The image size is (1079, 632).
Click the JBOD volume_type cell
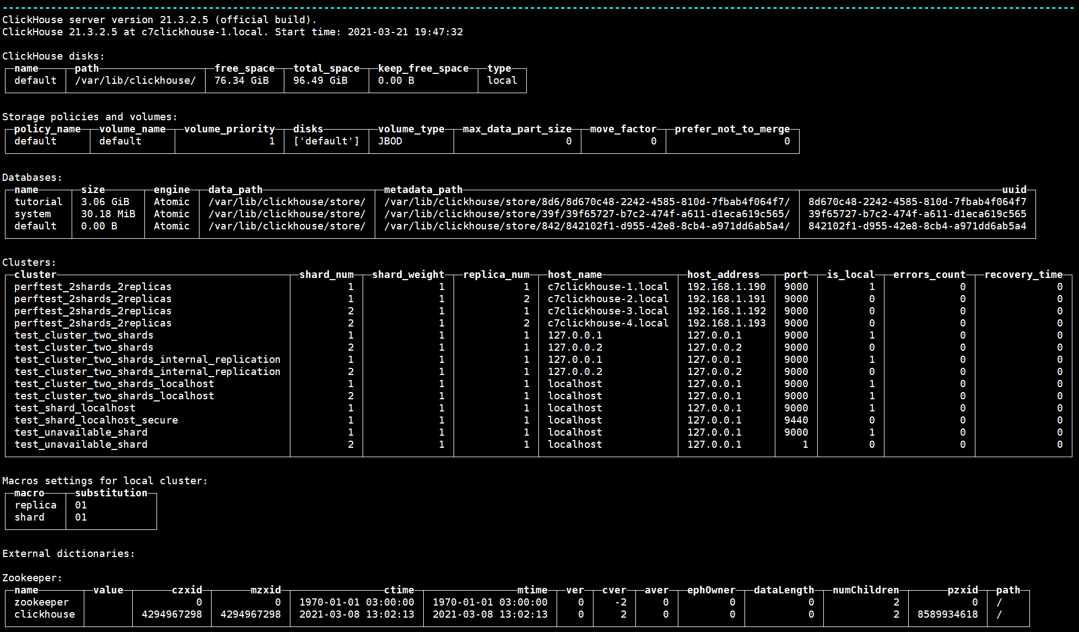[x=390, y=141]
